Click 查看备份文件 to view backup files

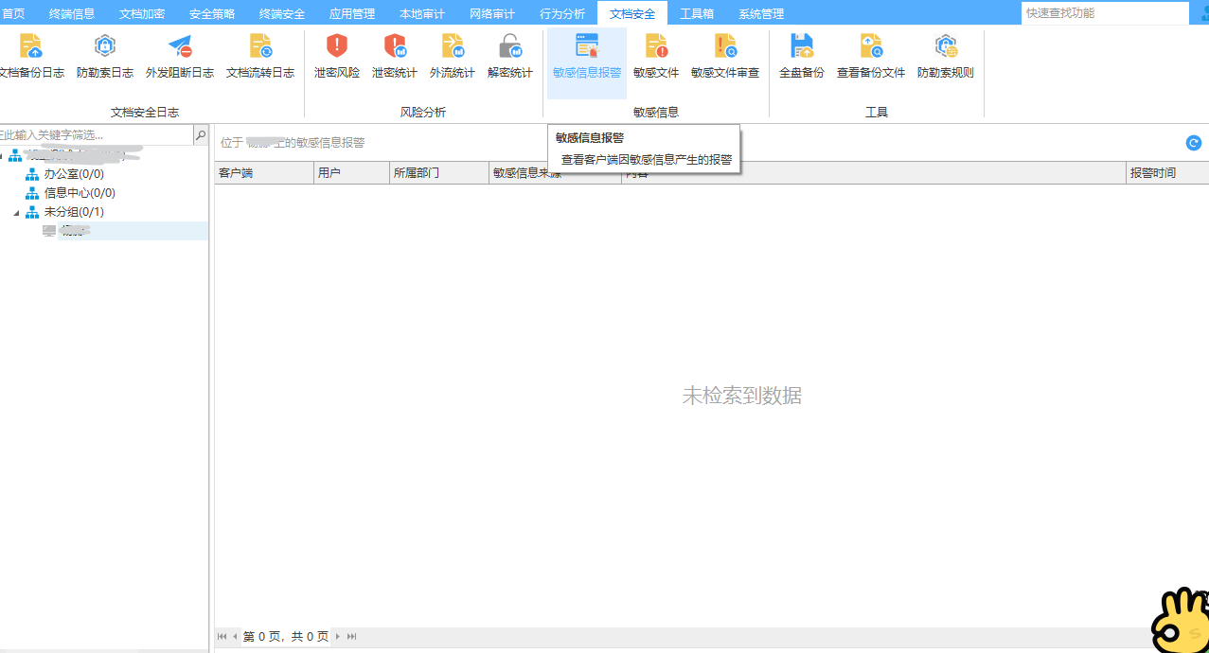[871, 52]
